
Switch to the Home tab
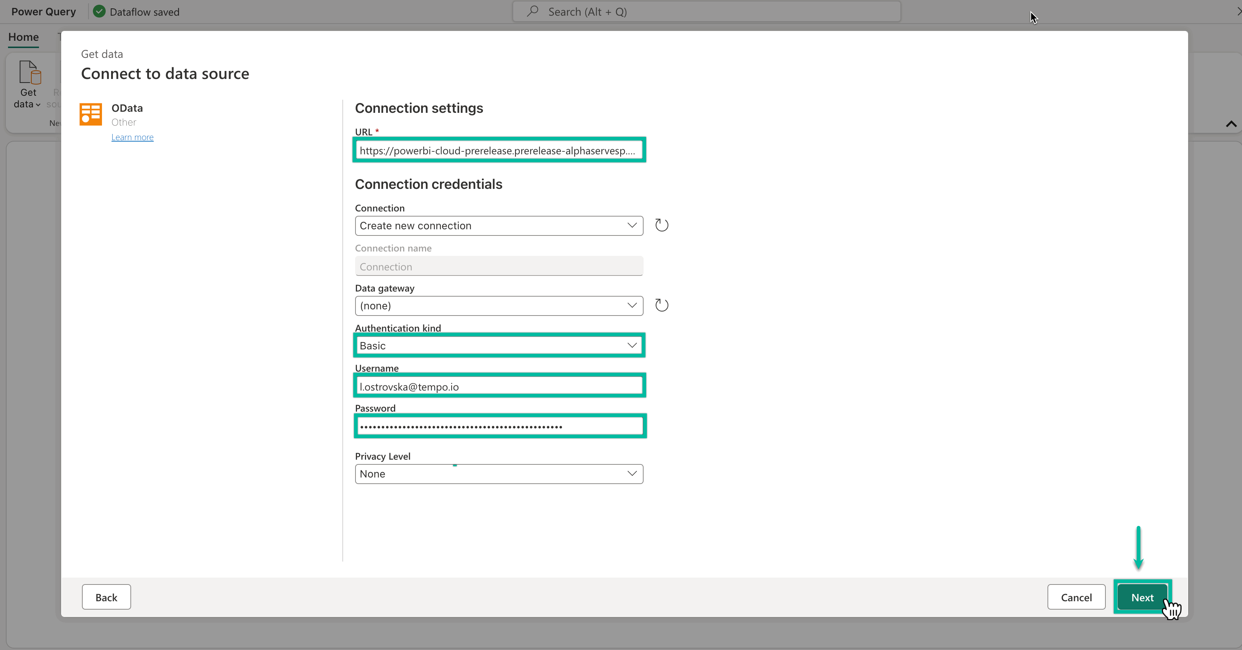coord(23,37)
